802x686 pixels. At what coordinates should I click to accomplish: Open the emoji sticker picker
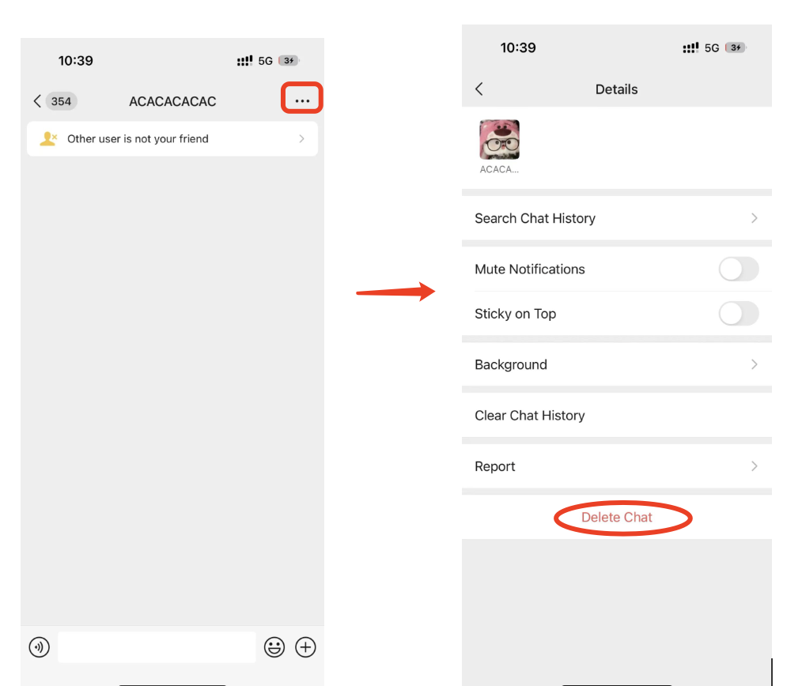[274, 647]
